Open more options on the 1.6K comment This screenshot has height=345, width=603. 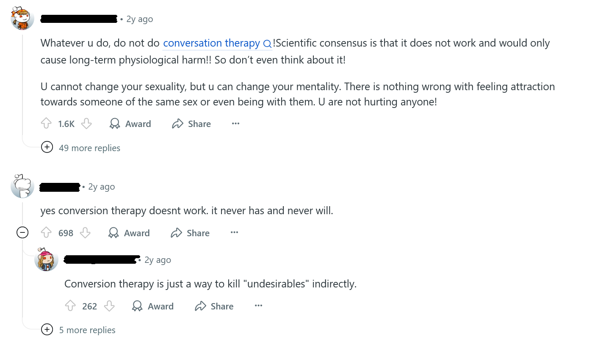(236, 124)
